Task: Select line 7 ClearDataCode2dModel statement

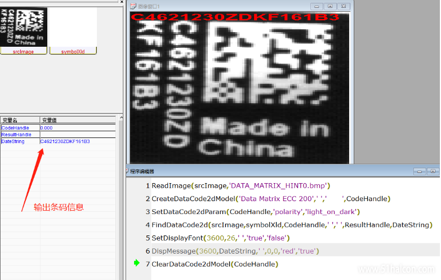Action: (x=215, y=264)
